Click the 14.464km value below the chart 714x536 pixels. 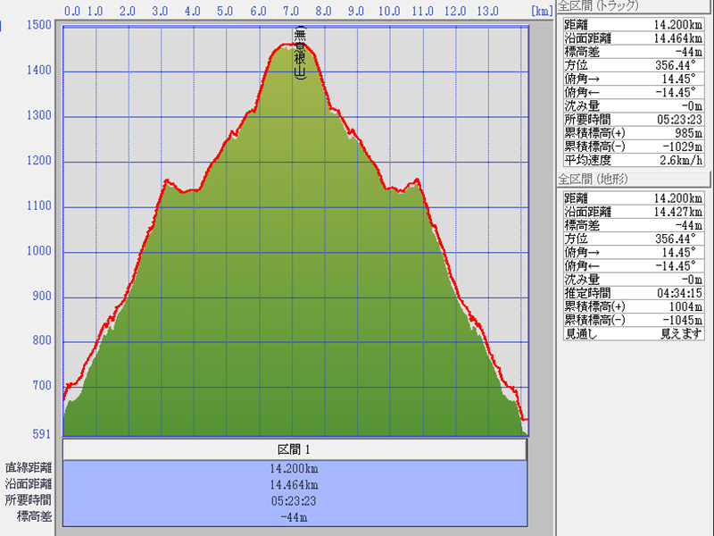click(295, 484)
